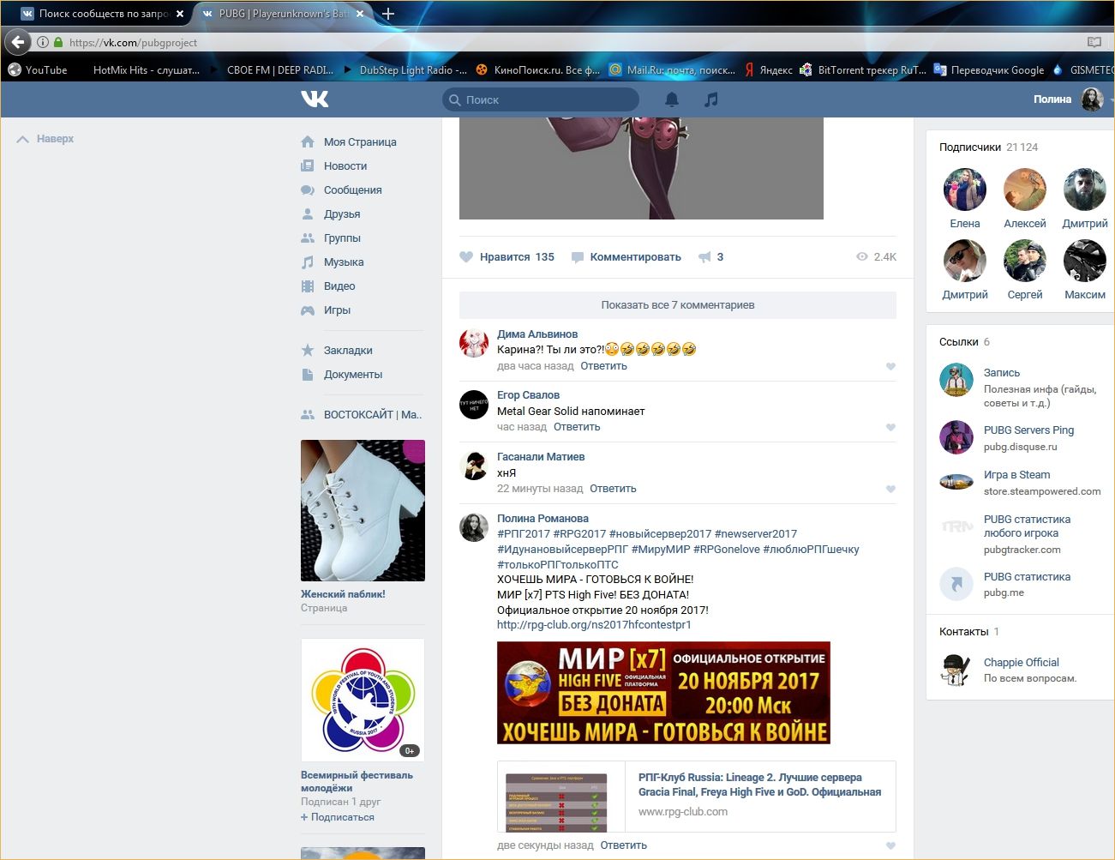
Task: Open the Mail.Ru bookmark
Action: pos(672,70)
